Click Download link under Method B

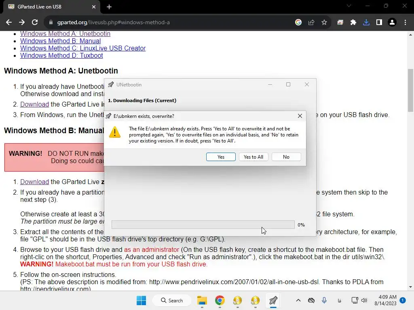point(35,182)
